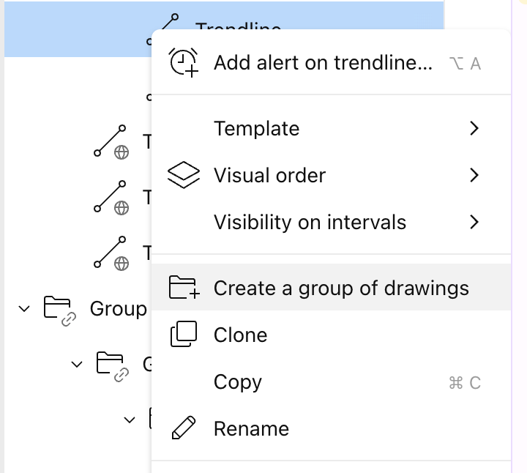Collapse the deepest nested group chevron
The height and width of the screenshot is (473, 527).
(130, 420)
